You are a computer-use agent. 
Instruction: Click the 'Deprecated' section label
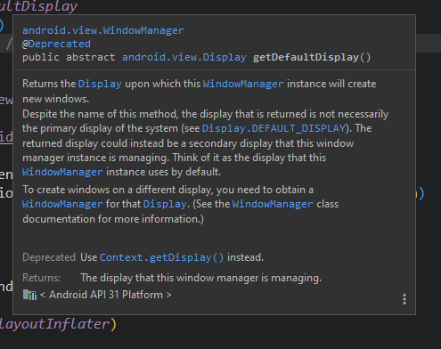coord(49,257)
